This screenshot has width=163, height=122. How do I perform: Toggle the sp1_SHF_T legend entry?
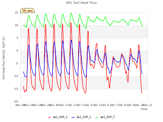(105, 117)
